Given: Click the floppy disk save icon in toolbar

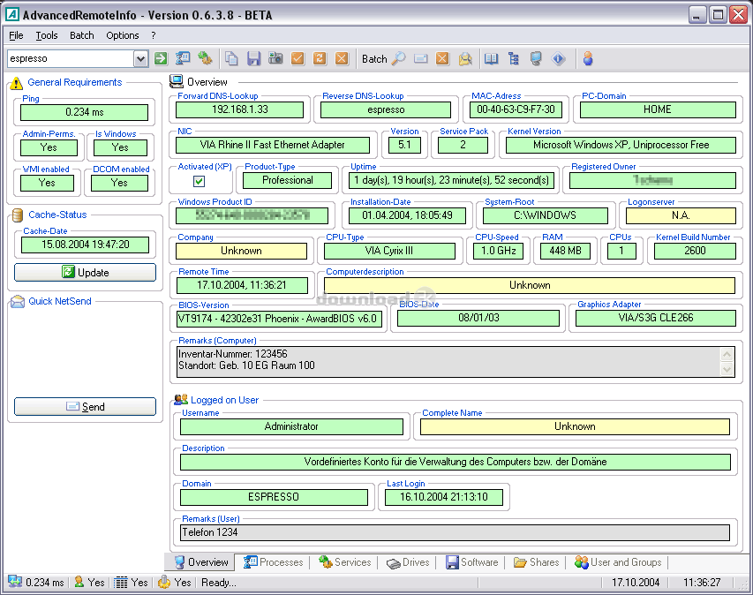Looking at the screenshot, I should (253, 58).
